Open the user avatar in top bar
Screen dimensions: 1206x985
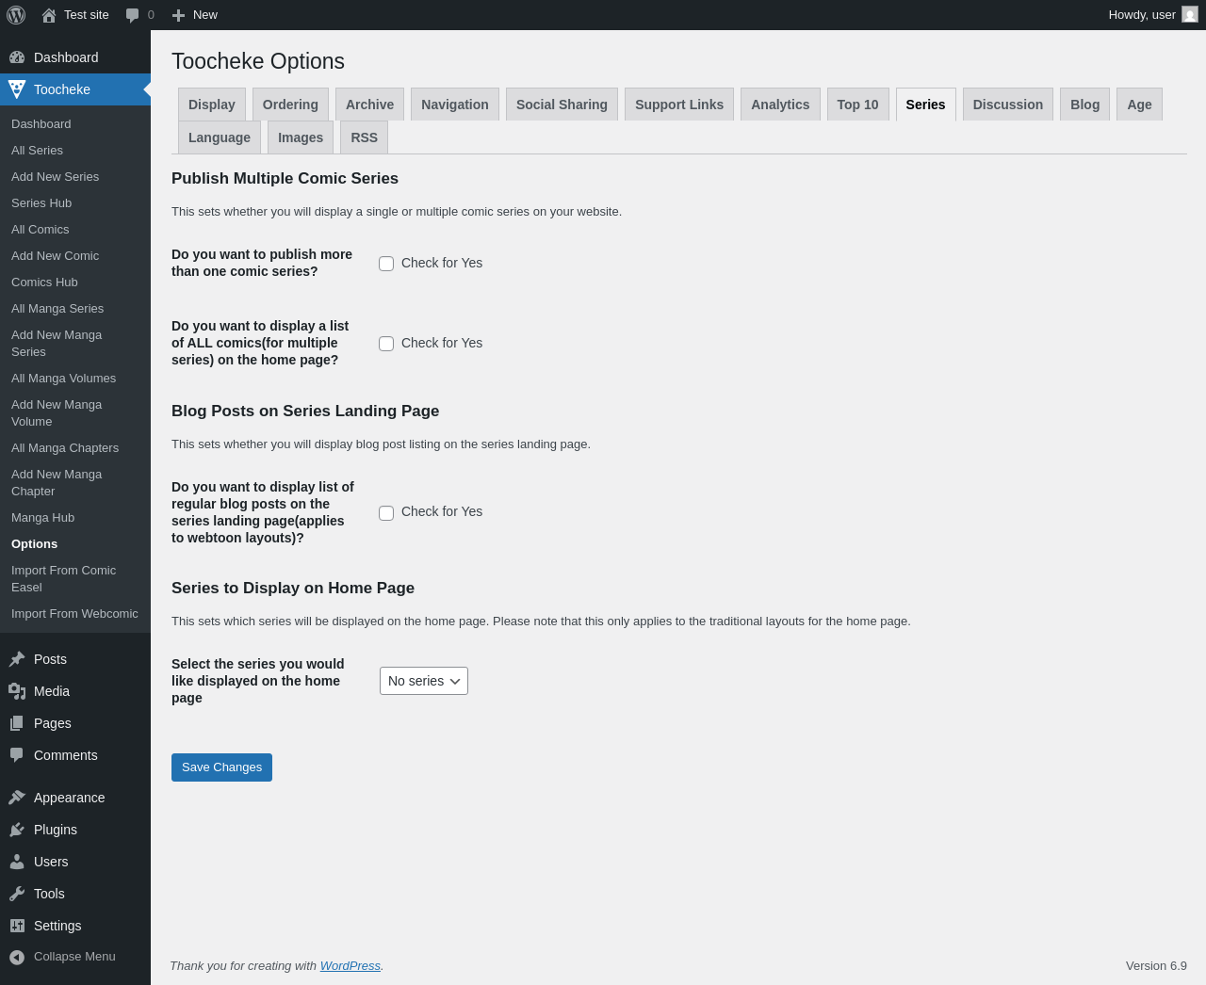coord(1190,15)
